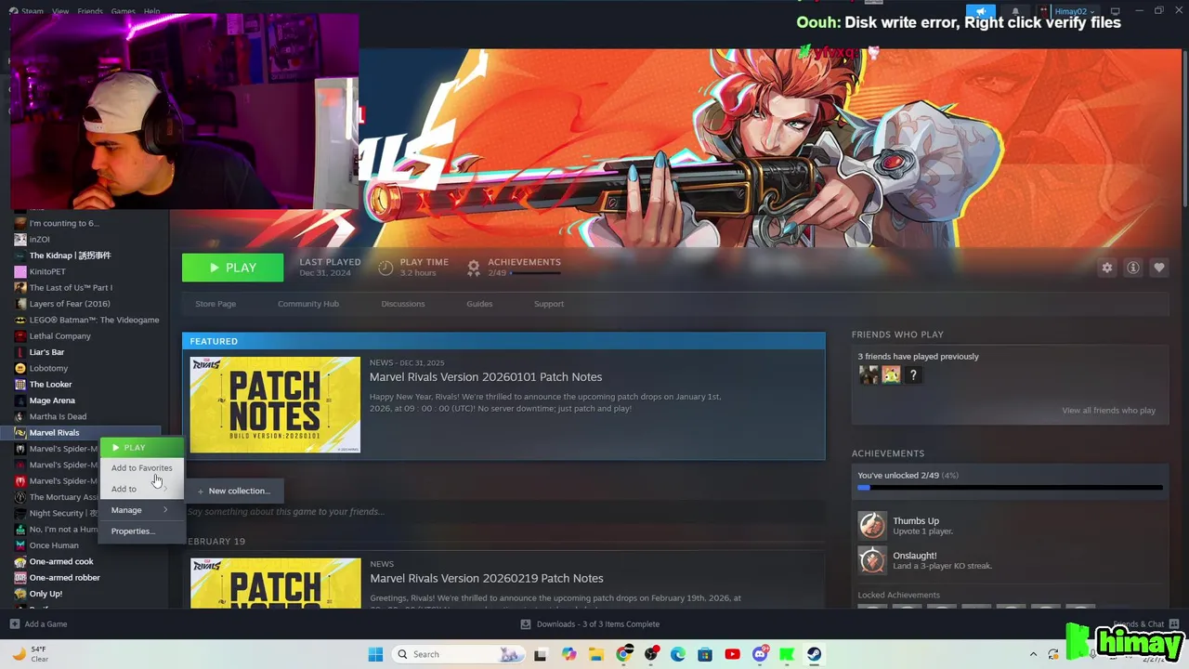Click the LEGO Batman game icon
The width and height of the screenshot is (1189, 669).
[x=20, y=320]
